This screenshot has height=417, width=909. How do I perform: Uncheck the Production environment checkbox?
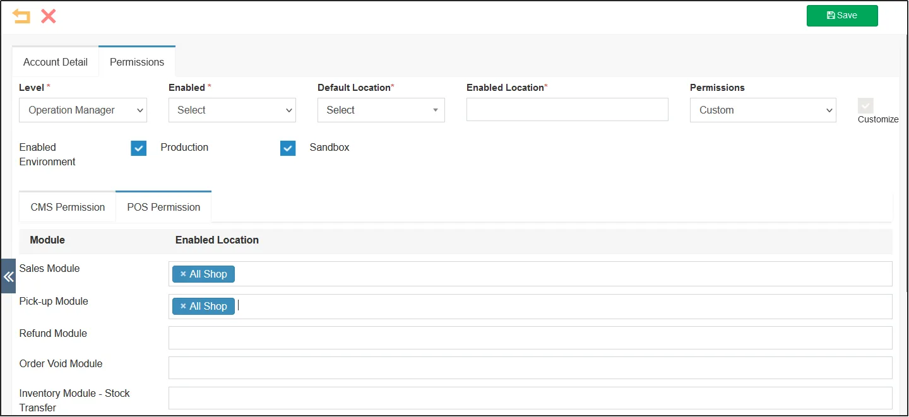[x=138, y=148]
